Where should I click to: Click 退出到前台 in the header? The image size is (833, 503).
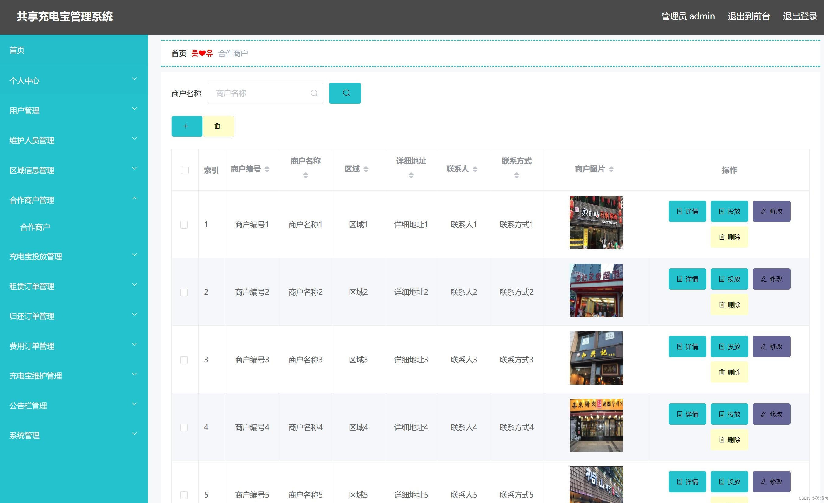[x=749, y=16]
